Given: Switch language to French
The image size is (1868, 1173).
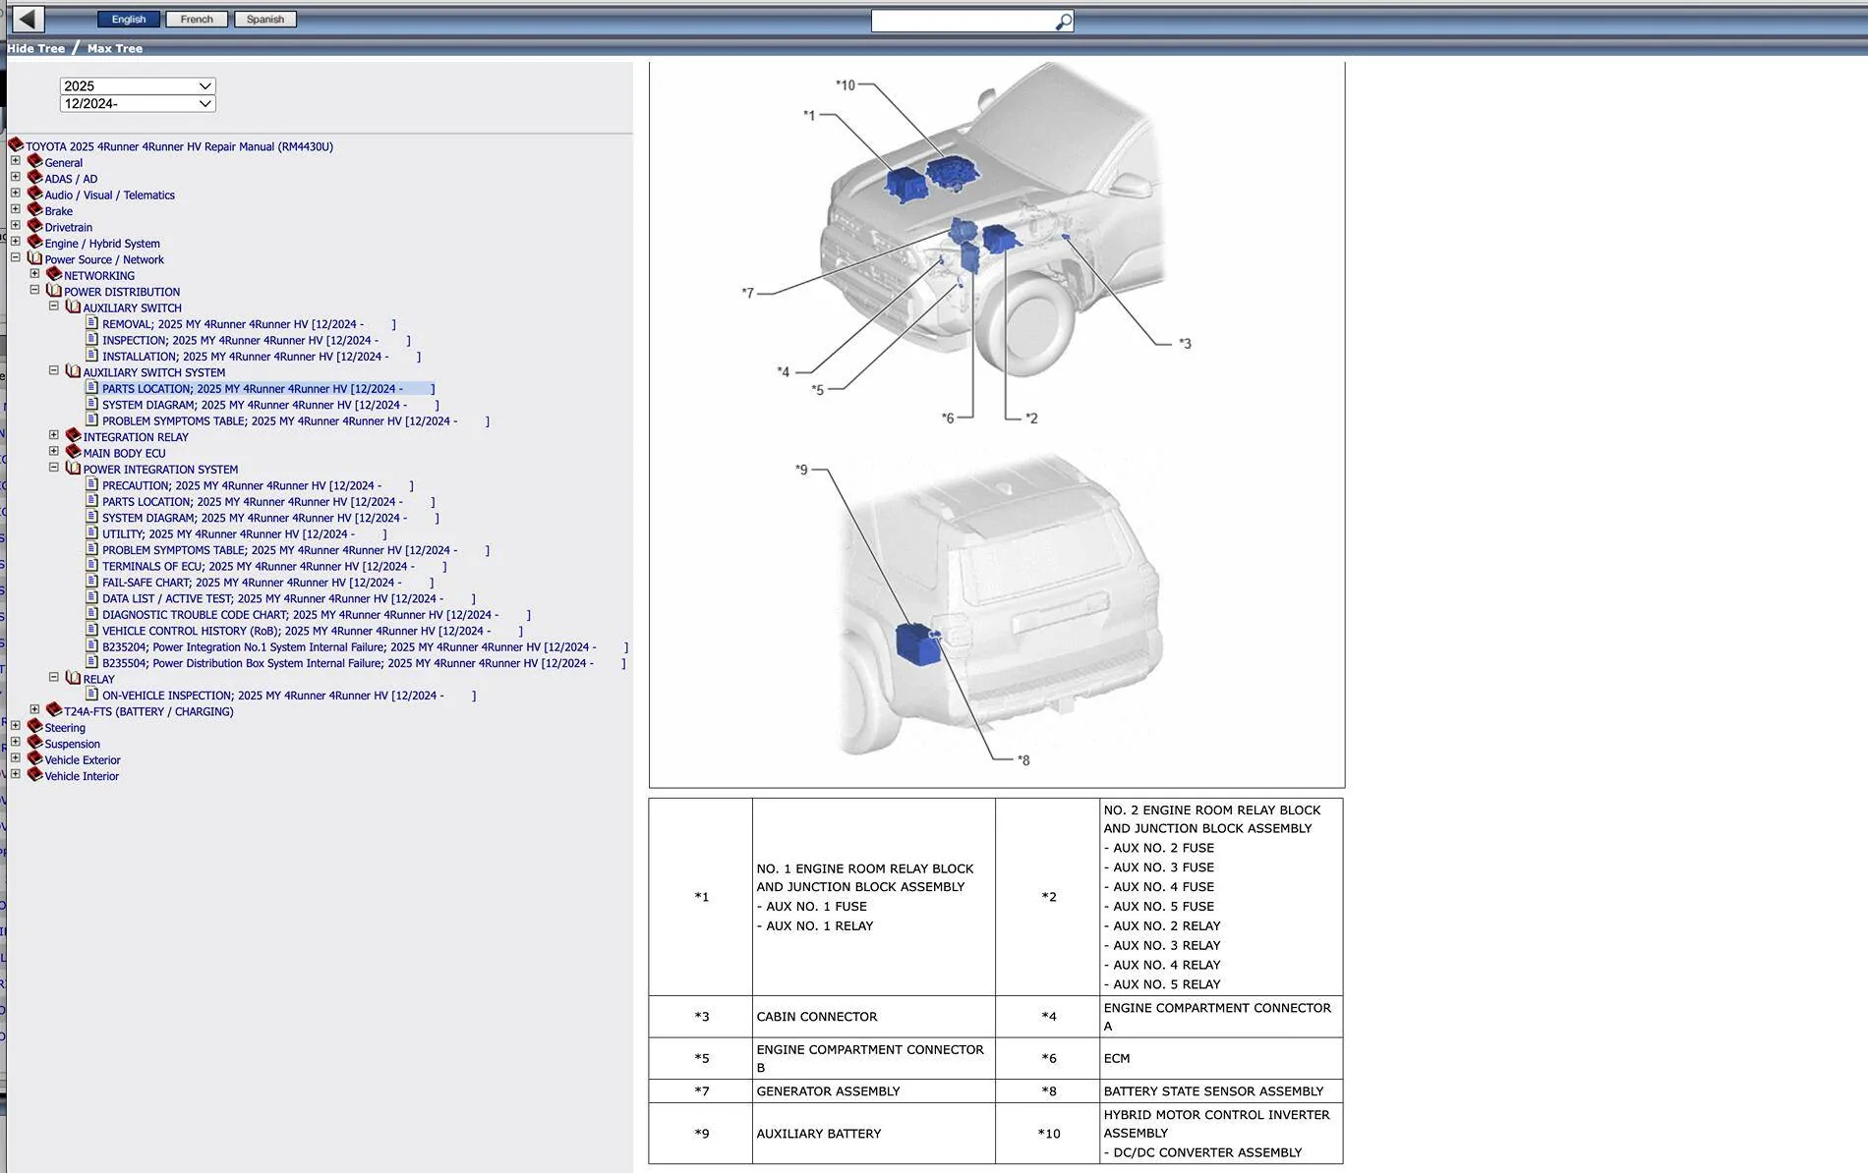Looking at the screenshot, I should click(x=197, y=20).
